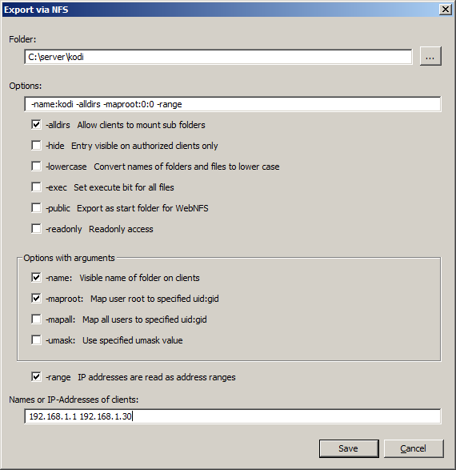Uncheck the -maproot: option checkbox

[x=36, y=298]
